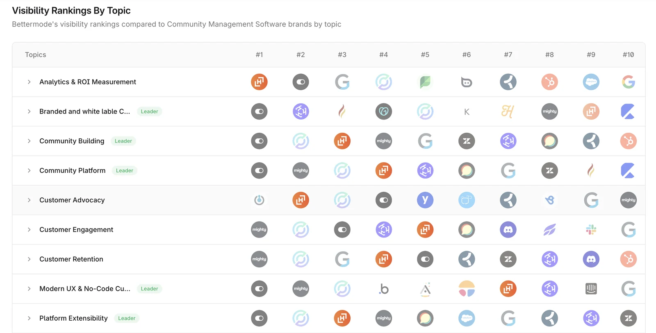The image size is (656, 333).
Task: Click the yellow script H #7 logo in Branded row
Action: (508, 111)
